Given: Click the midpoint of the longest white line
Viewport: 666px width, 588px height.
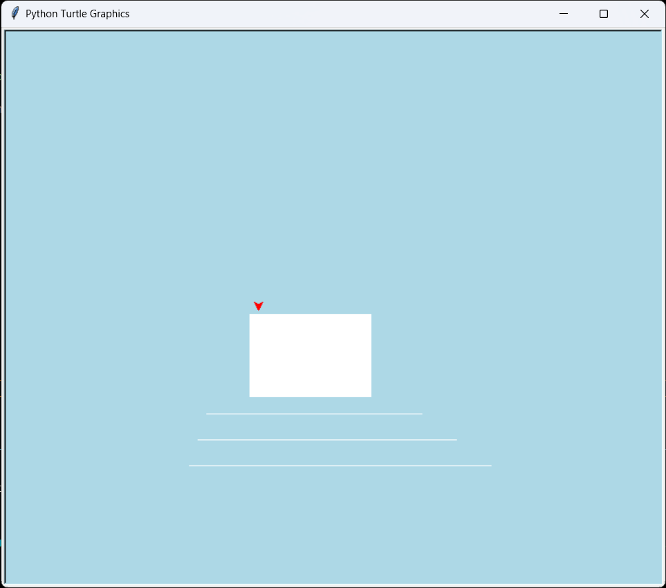Looking at the screenshot, I should (340, 466).
